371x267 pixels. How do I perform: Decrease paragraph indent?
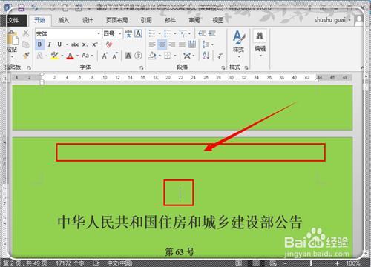tap(202, 33)
